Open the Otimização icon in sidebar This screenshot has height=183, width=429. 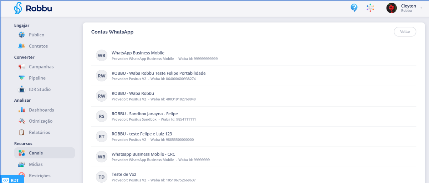point(22,121)
